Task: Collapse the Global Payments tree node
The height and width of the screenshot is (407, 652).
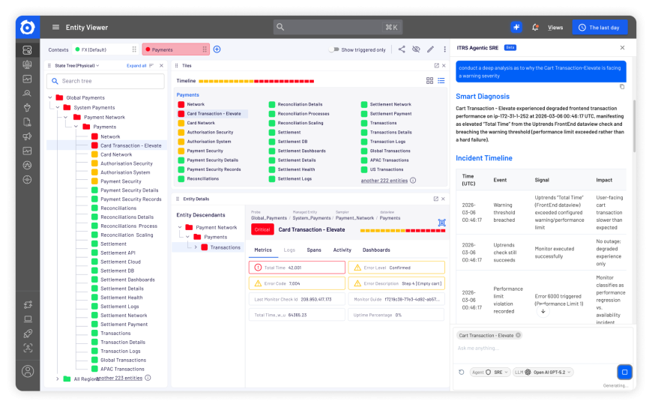Action: (x=50, y=97)
